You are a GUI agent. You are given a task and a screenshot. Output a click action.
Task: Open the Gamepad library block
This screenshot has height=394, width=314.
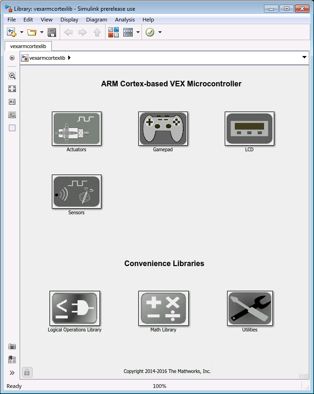163,129
